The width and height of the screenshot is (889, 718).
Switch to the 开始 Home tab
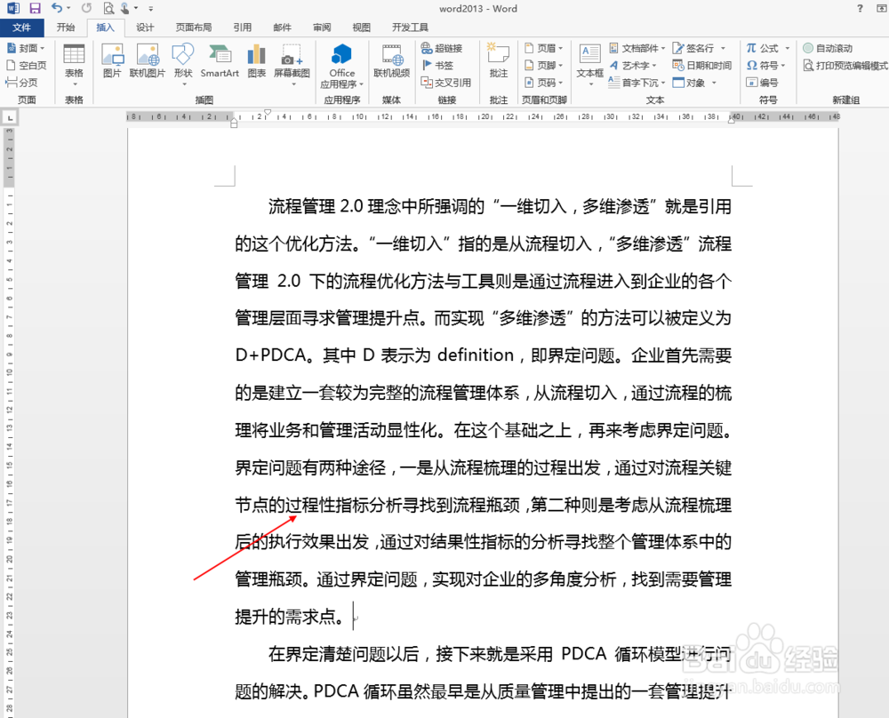point(66,28)
